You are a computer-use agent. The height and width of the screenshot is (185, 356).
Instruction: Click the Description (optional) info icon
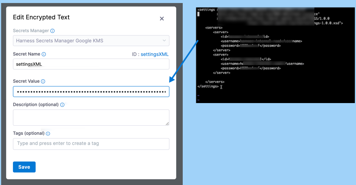(x=62, y=105)
